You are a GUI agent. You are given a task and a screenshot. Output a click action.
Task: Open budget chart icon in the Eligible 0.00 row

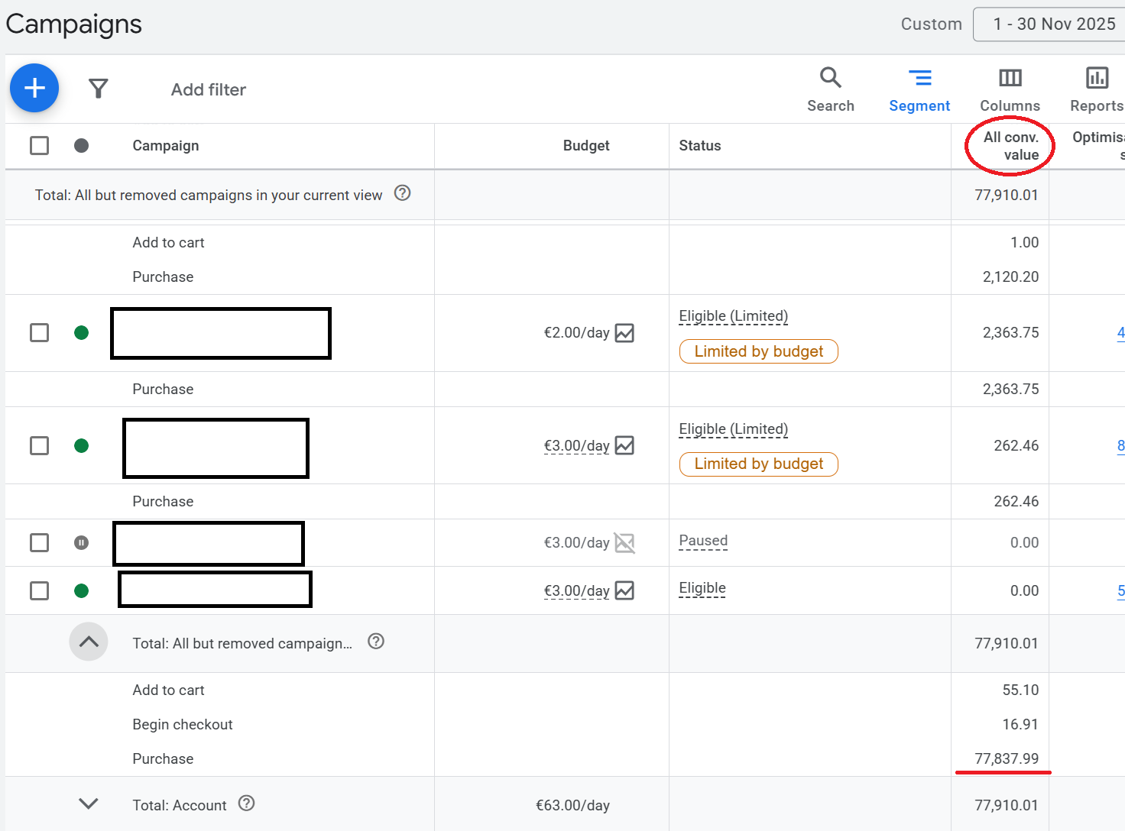pos(624,590)
